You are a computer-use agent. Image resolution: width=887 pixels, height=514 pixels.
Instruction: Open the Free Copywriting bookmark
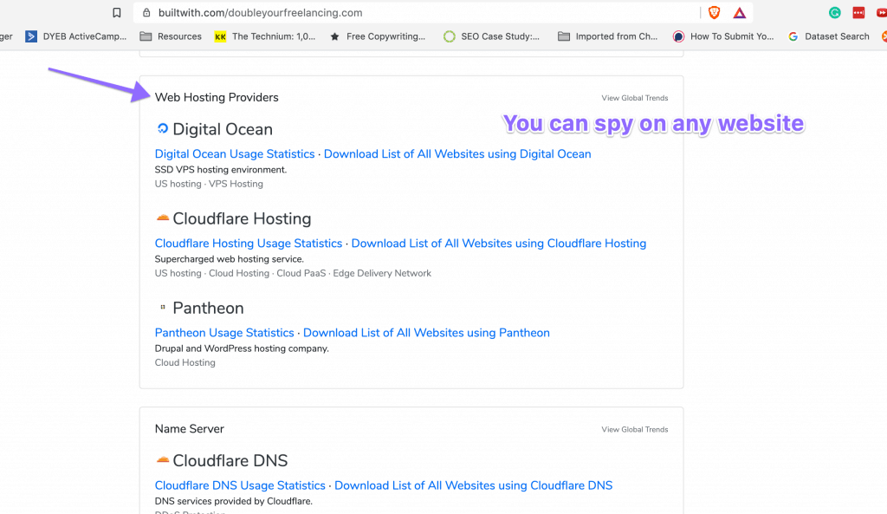click(378, 36)
